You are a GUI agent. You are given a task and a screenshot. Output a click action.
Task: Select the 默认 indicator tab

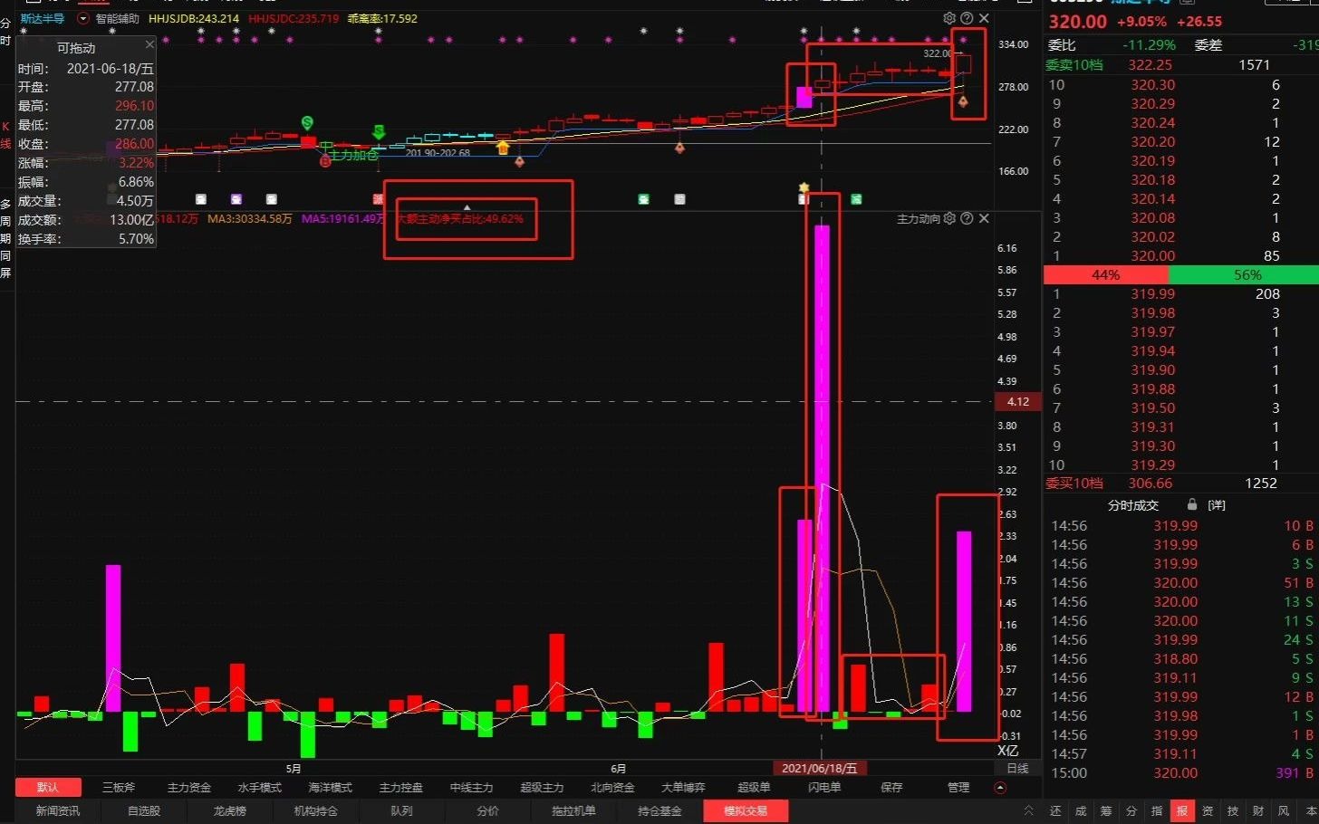(x=48, y=787)
